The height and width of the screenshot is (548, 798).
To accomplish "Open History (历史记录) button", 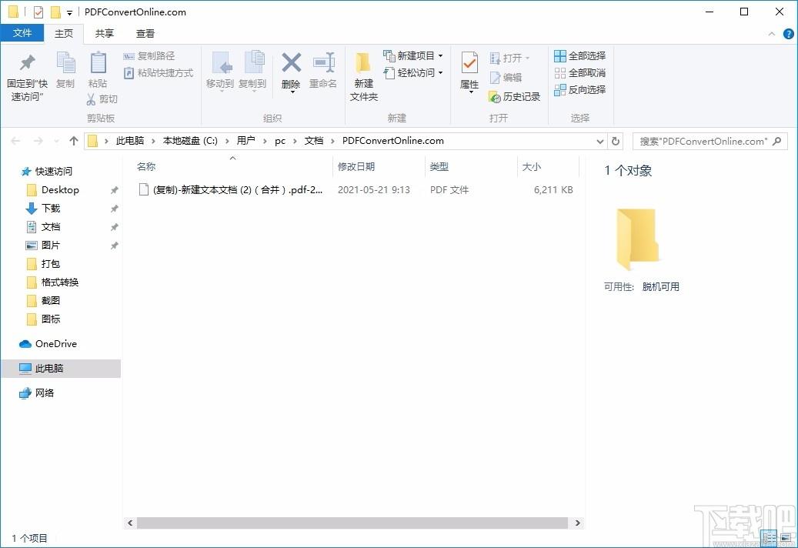I will [x=514, y=97].
